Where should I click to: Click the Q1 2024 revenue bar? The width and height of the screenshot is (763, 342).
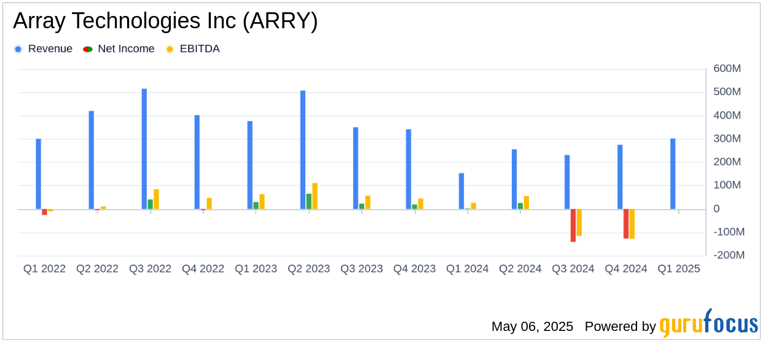point(461,191)
